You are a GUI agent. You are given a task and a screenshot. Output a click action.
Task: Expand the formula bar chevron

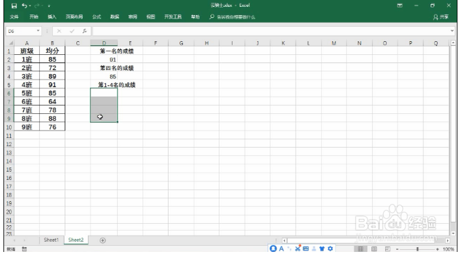[452, 31]
